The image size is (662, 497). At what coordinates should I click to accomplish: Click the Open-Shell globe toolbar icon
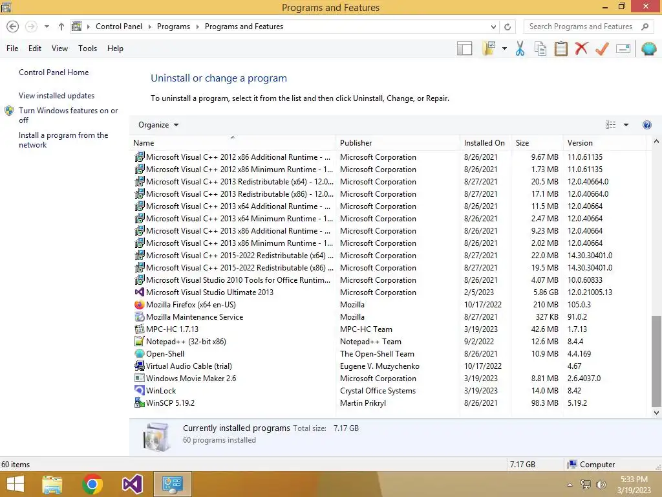click(649, 49)
